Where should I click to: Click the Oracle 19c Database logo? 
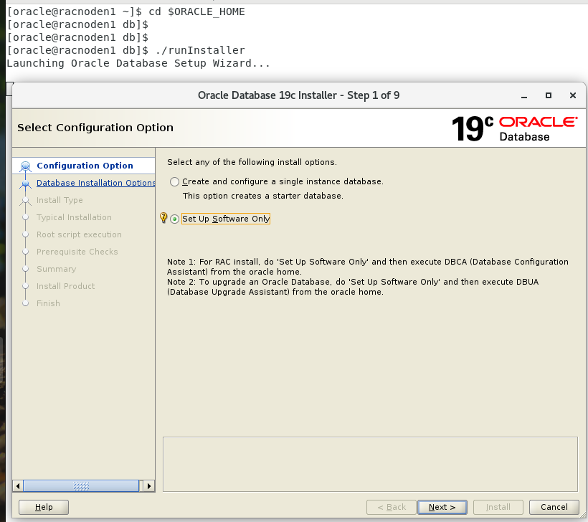coord(515,128)
